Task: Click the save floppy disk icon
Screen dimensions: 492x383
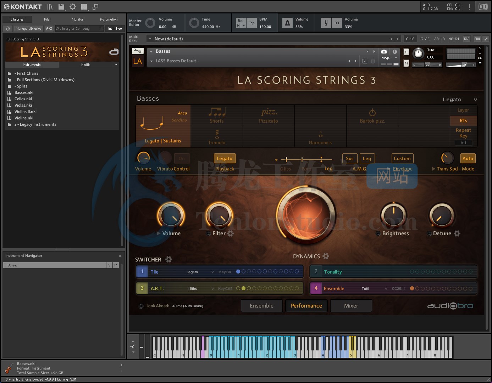Action: pyautogui.click(x=61, y=7)
